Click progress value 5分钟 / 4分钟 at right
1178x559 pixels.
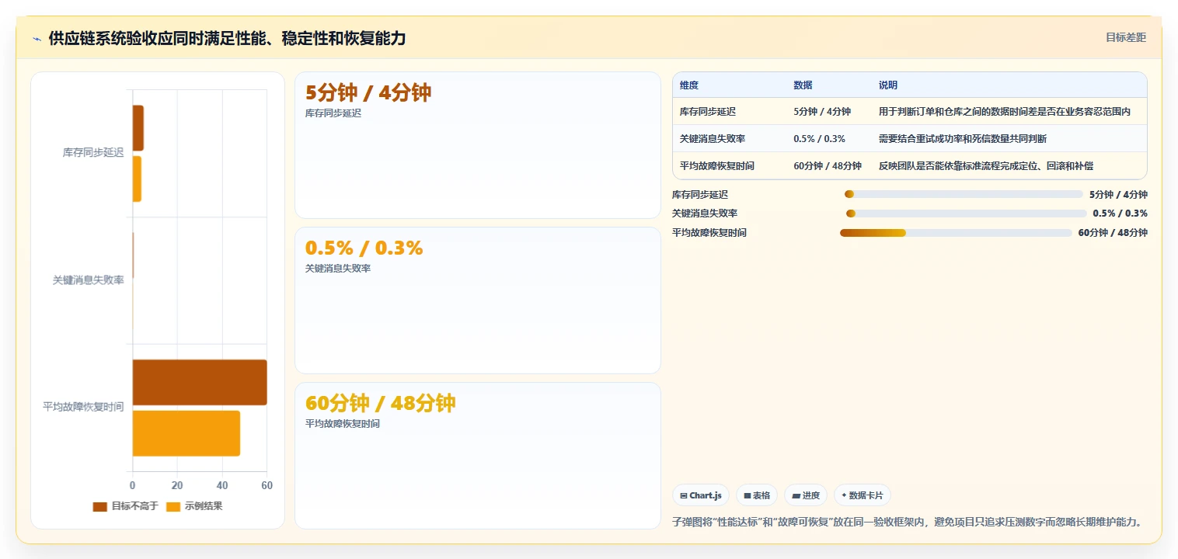pyautogui.click(x=1118, y=194)
